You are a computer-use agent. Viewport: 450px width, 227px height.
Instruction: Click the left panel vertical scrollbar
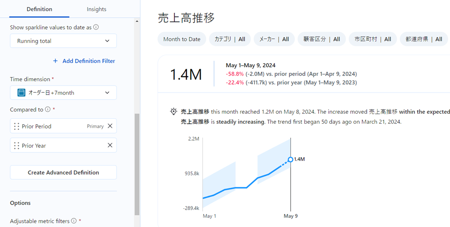[137, 164]
